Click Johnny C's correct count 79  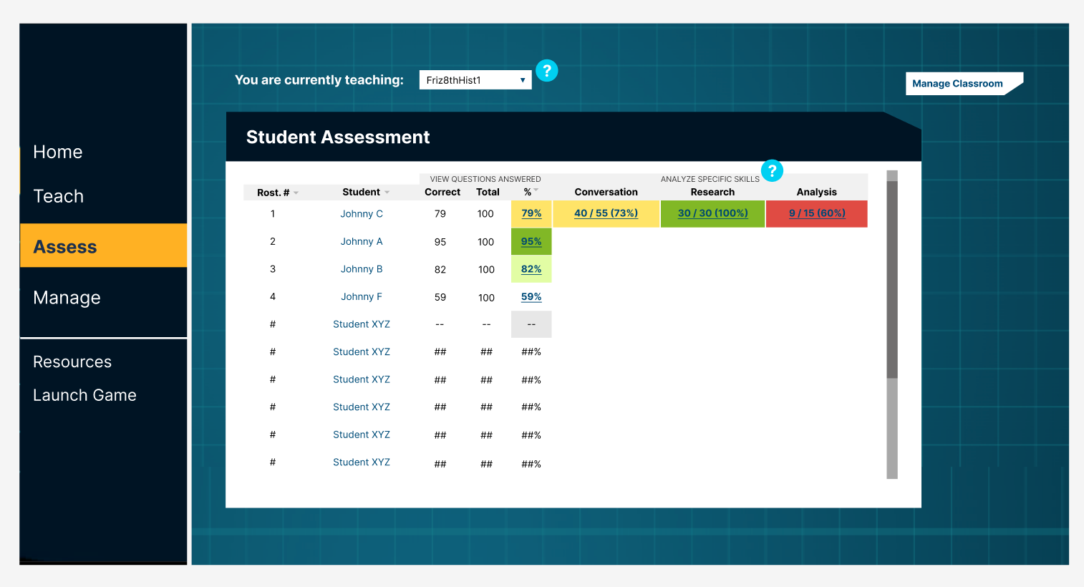440,214
